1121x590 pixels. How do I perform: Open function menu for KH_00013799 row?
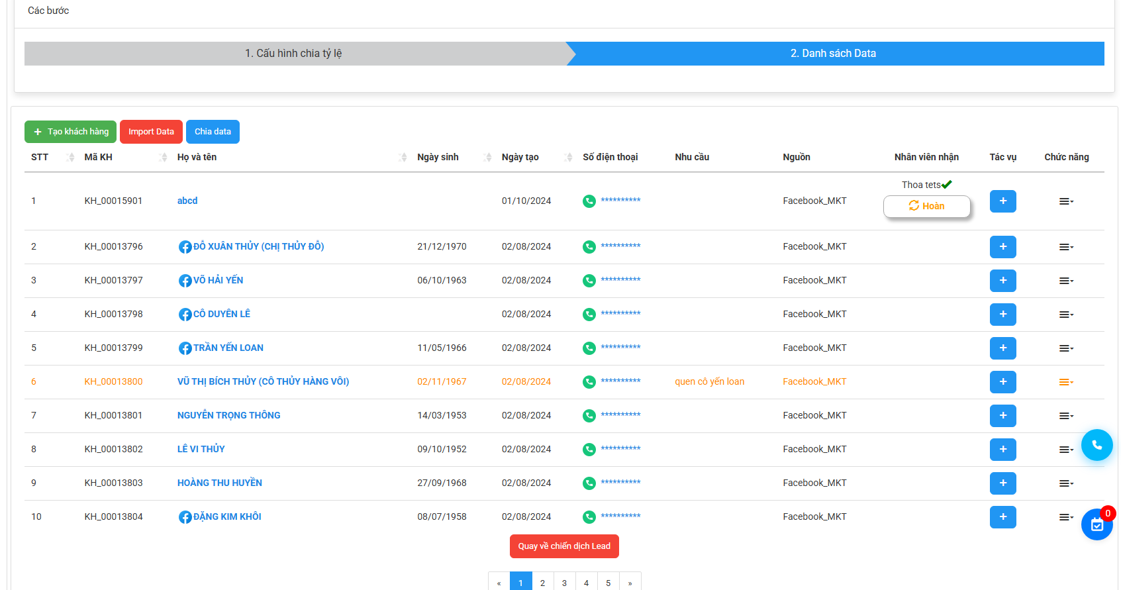[x=1066, y=348]
